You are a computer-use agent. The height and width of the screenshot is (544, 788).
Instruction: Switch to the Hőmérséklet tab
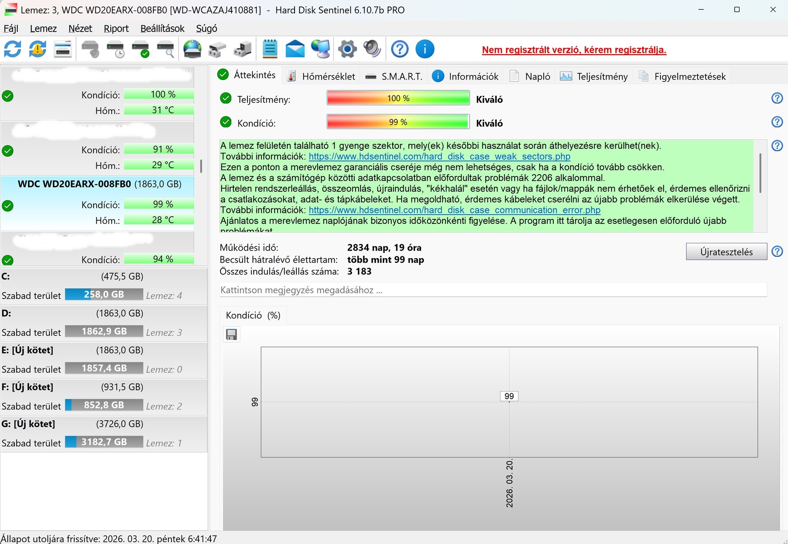point(322,76)
